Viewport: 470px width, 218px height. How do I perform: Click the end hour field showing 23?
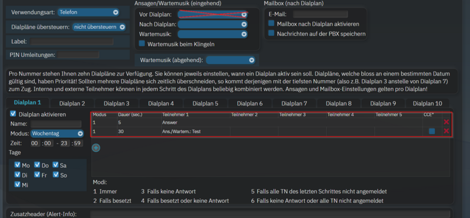[65, 143]
